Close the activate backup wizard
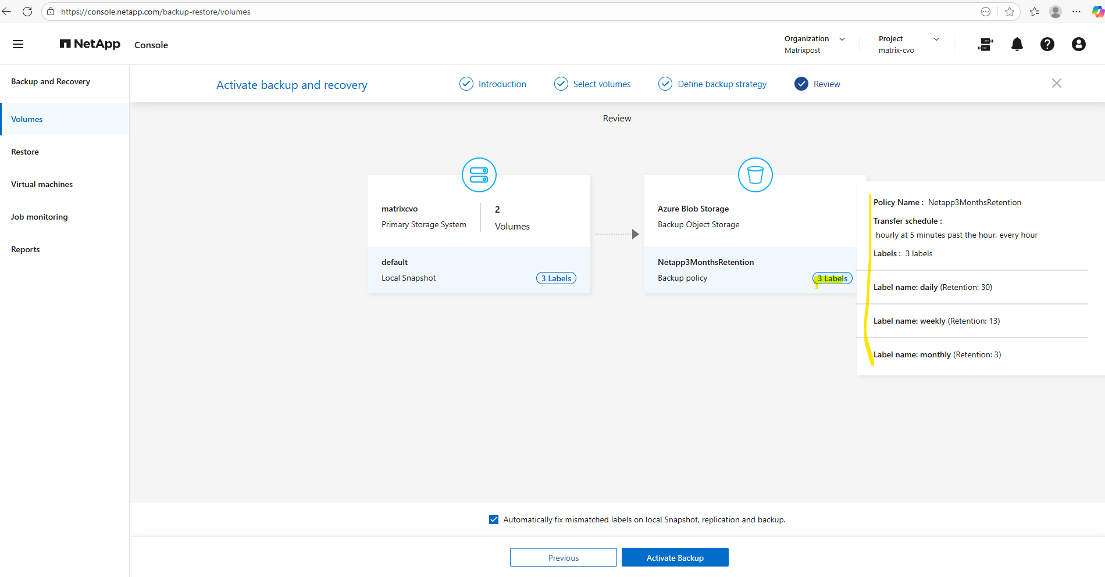The image size is (1105, 577). click(1056, 84)
